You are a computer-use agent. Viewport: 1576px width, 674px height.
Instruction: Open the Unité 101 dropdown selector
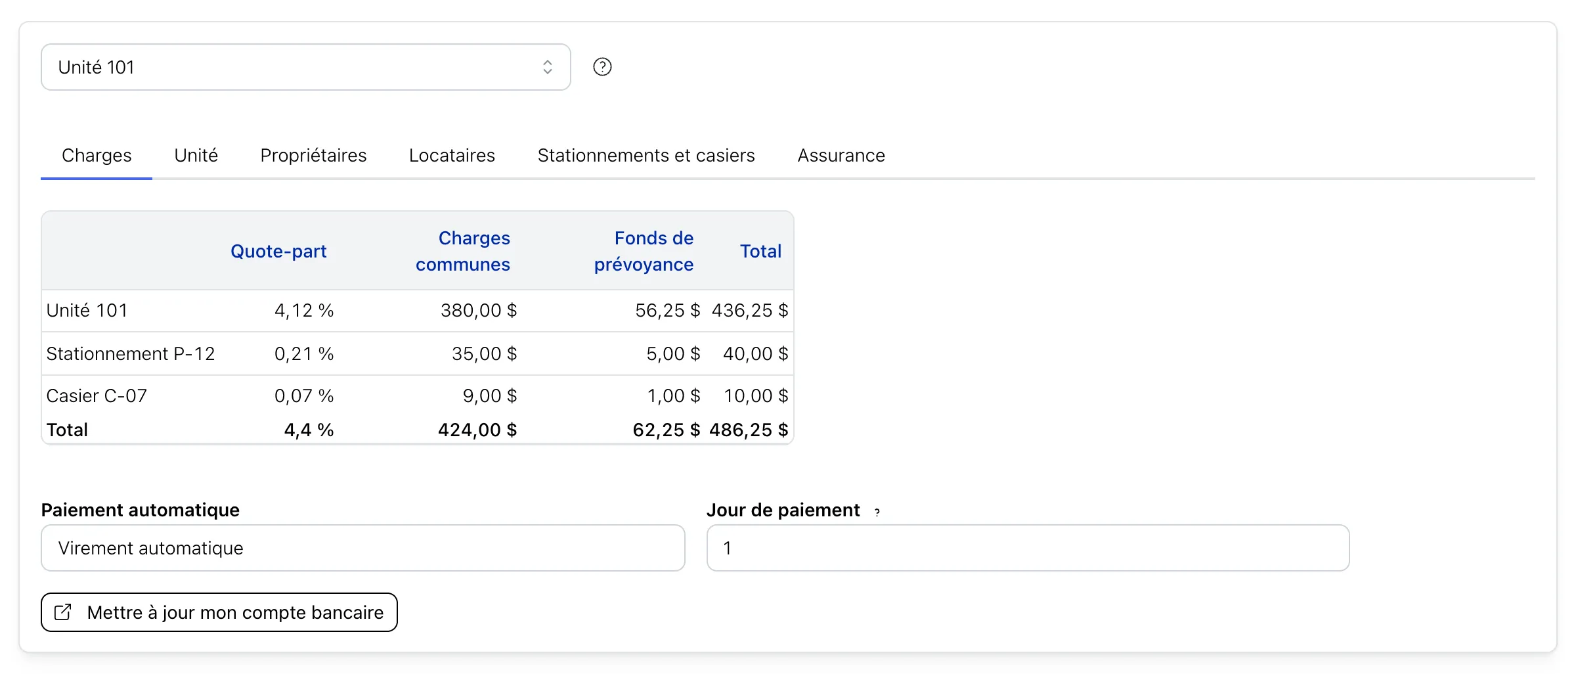point(306,67)
